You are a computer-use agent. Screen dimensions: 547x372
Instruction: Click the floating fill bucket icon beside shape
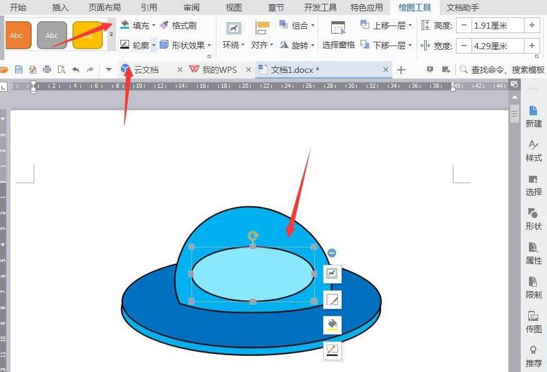(332, 325)
